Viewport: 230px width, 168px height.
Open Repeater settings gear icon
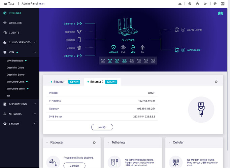(94, 142)
